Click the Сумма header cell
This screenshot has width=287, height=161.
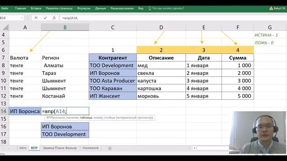tap(238, 58)
